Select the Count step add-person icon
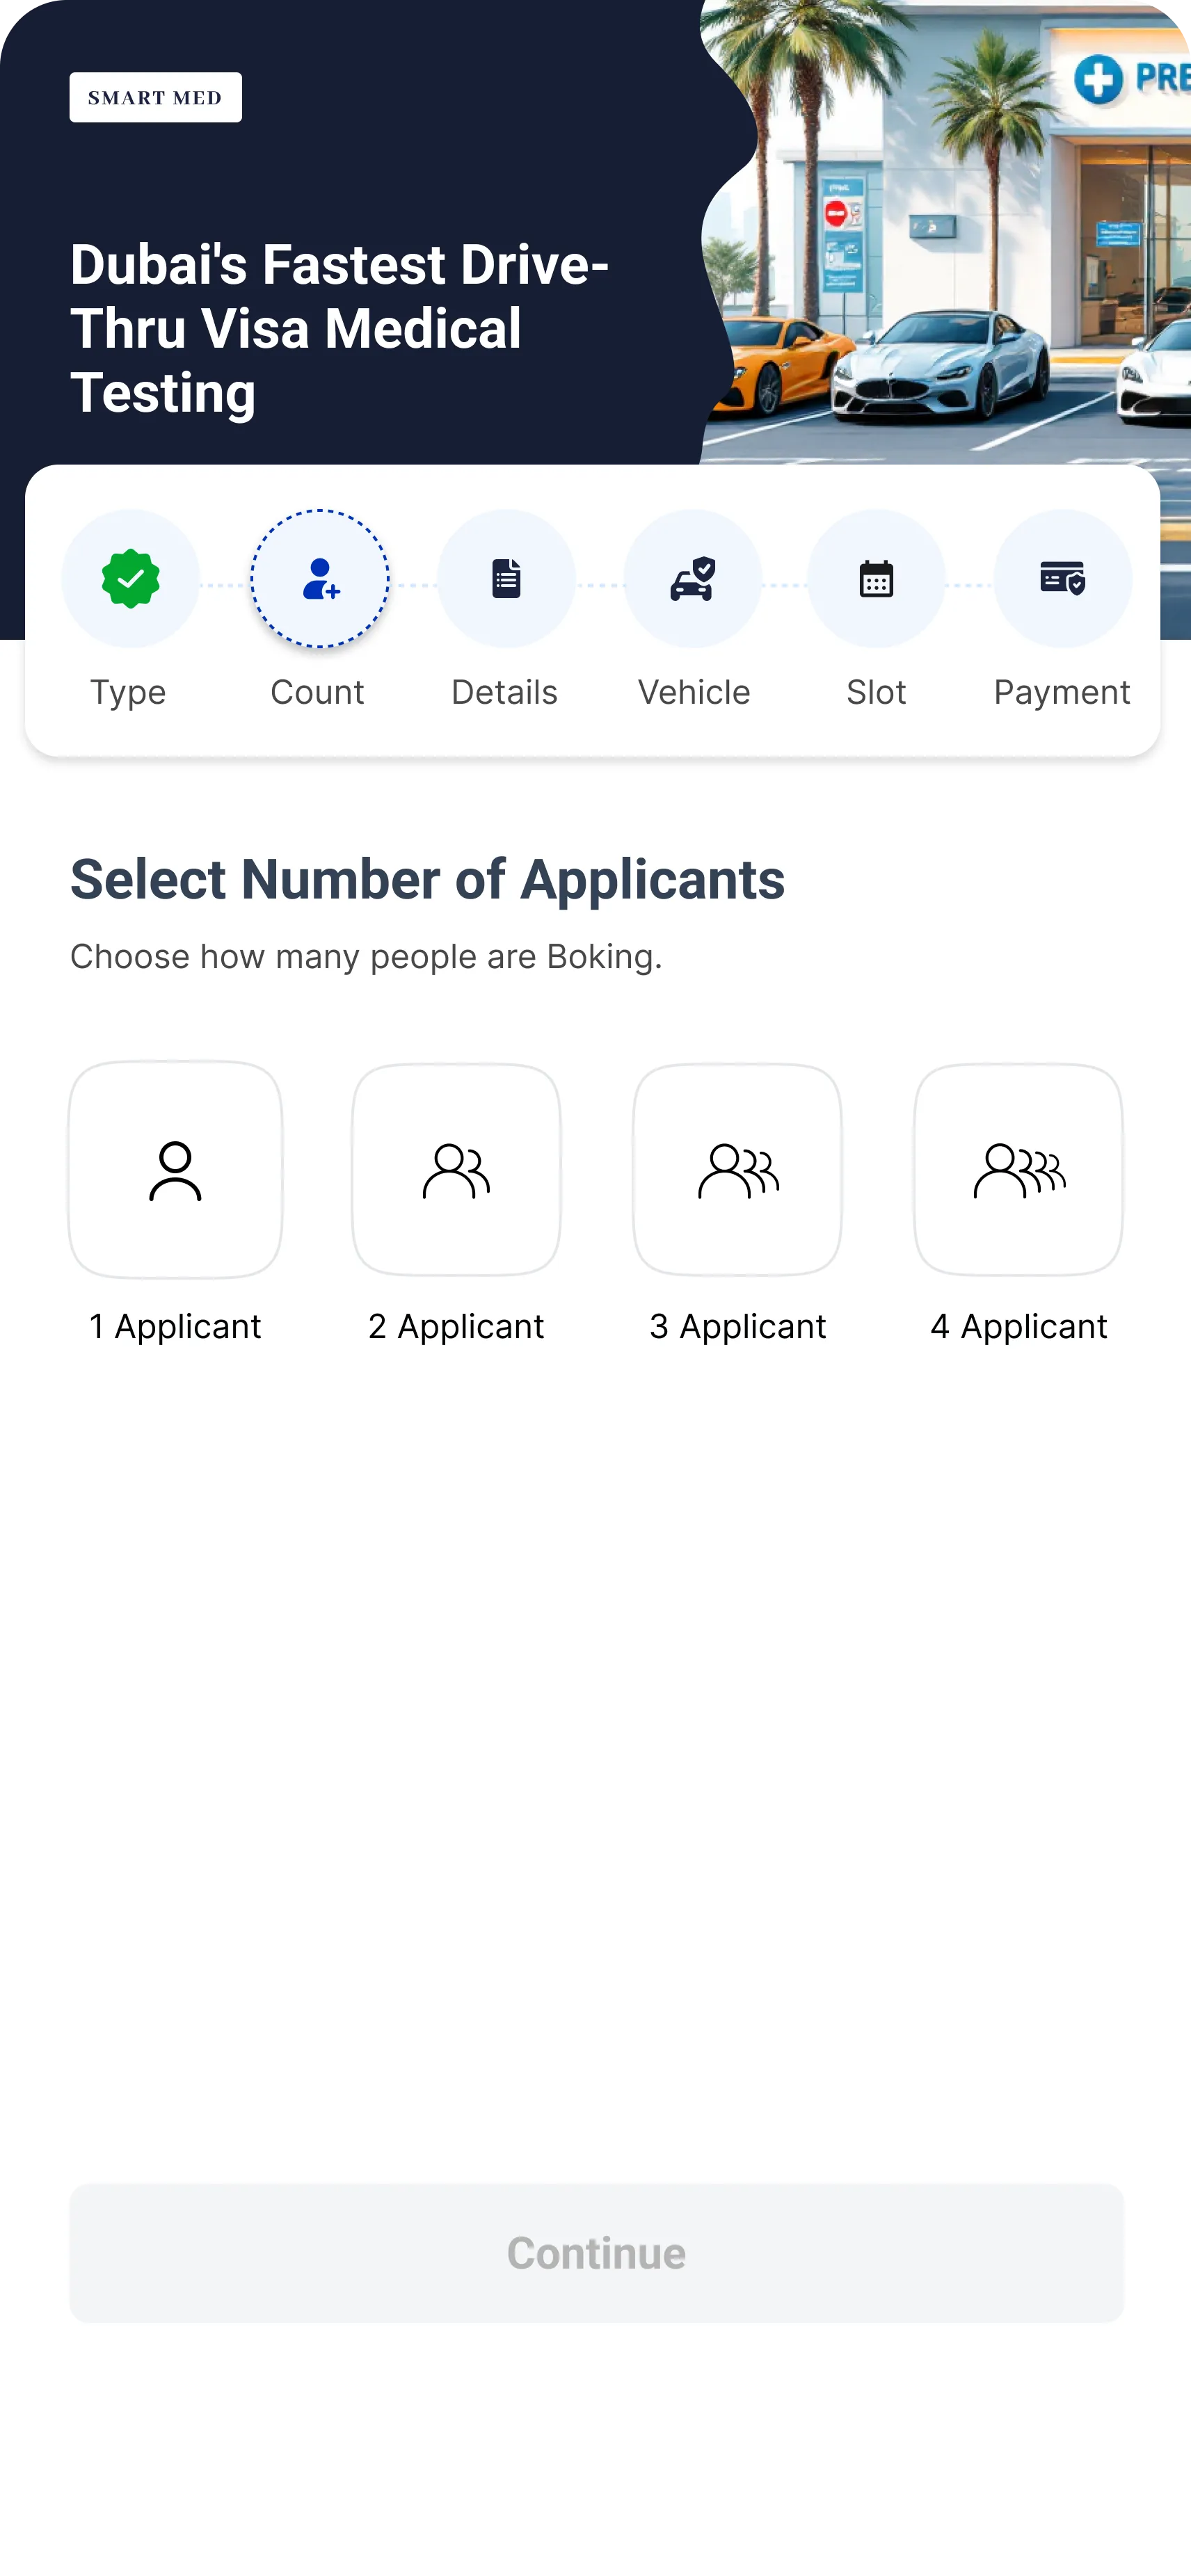Viewport: 1191px width, 2576px height. [x=320, y=579]
